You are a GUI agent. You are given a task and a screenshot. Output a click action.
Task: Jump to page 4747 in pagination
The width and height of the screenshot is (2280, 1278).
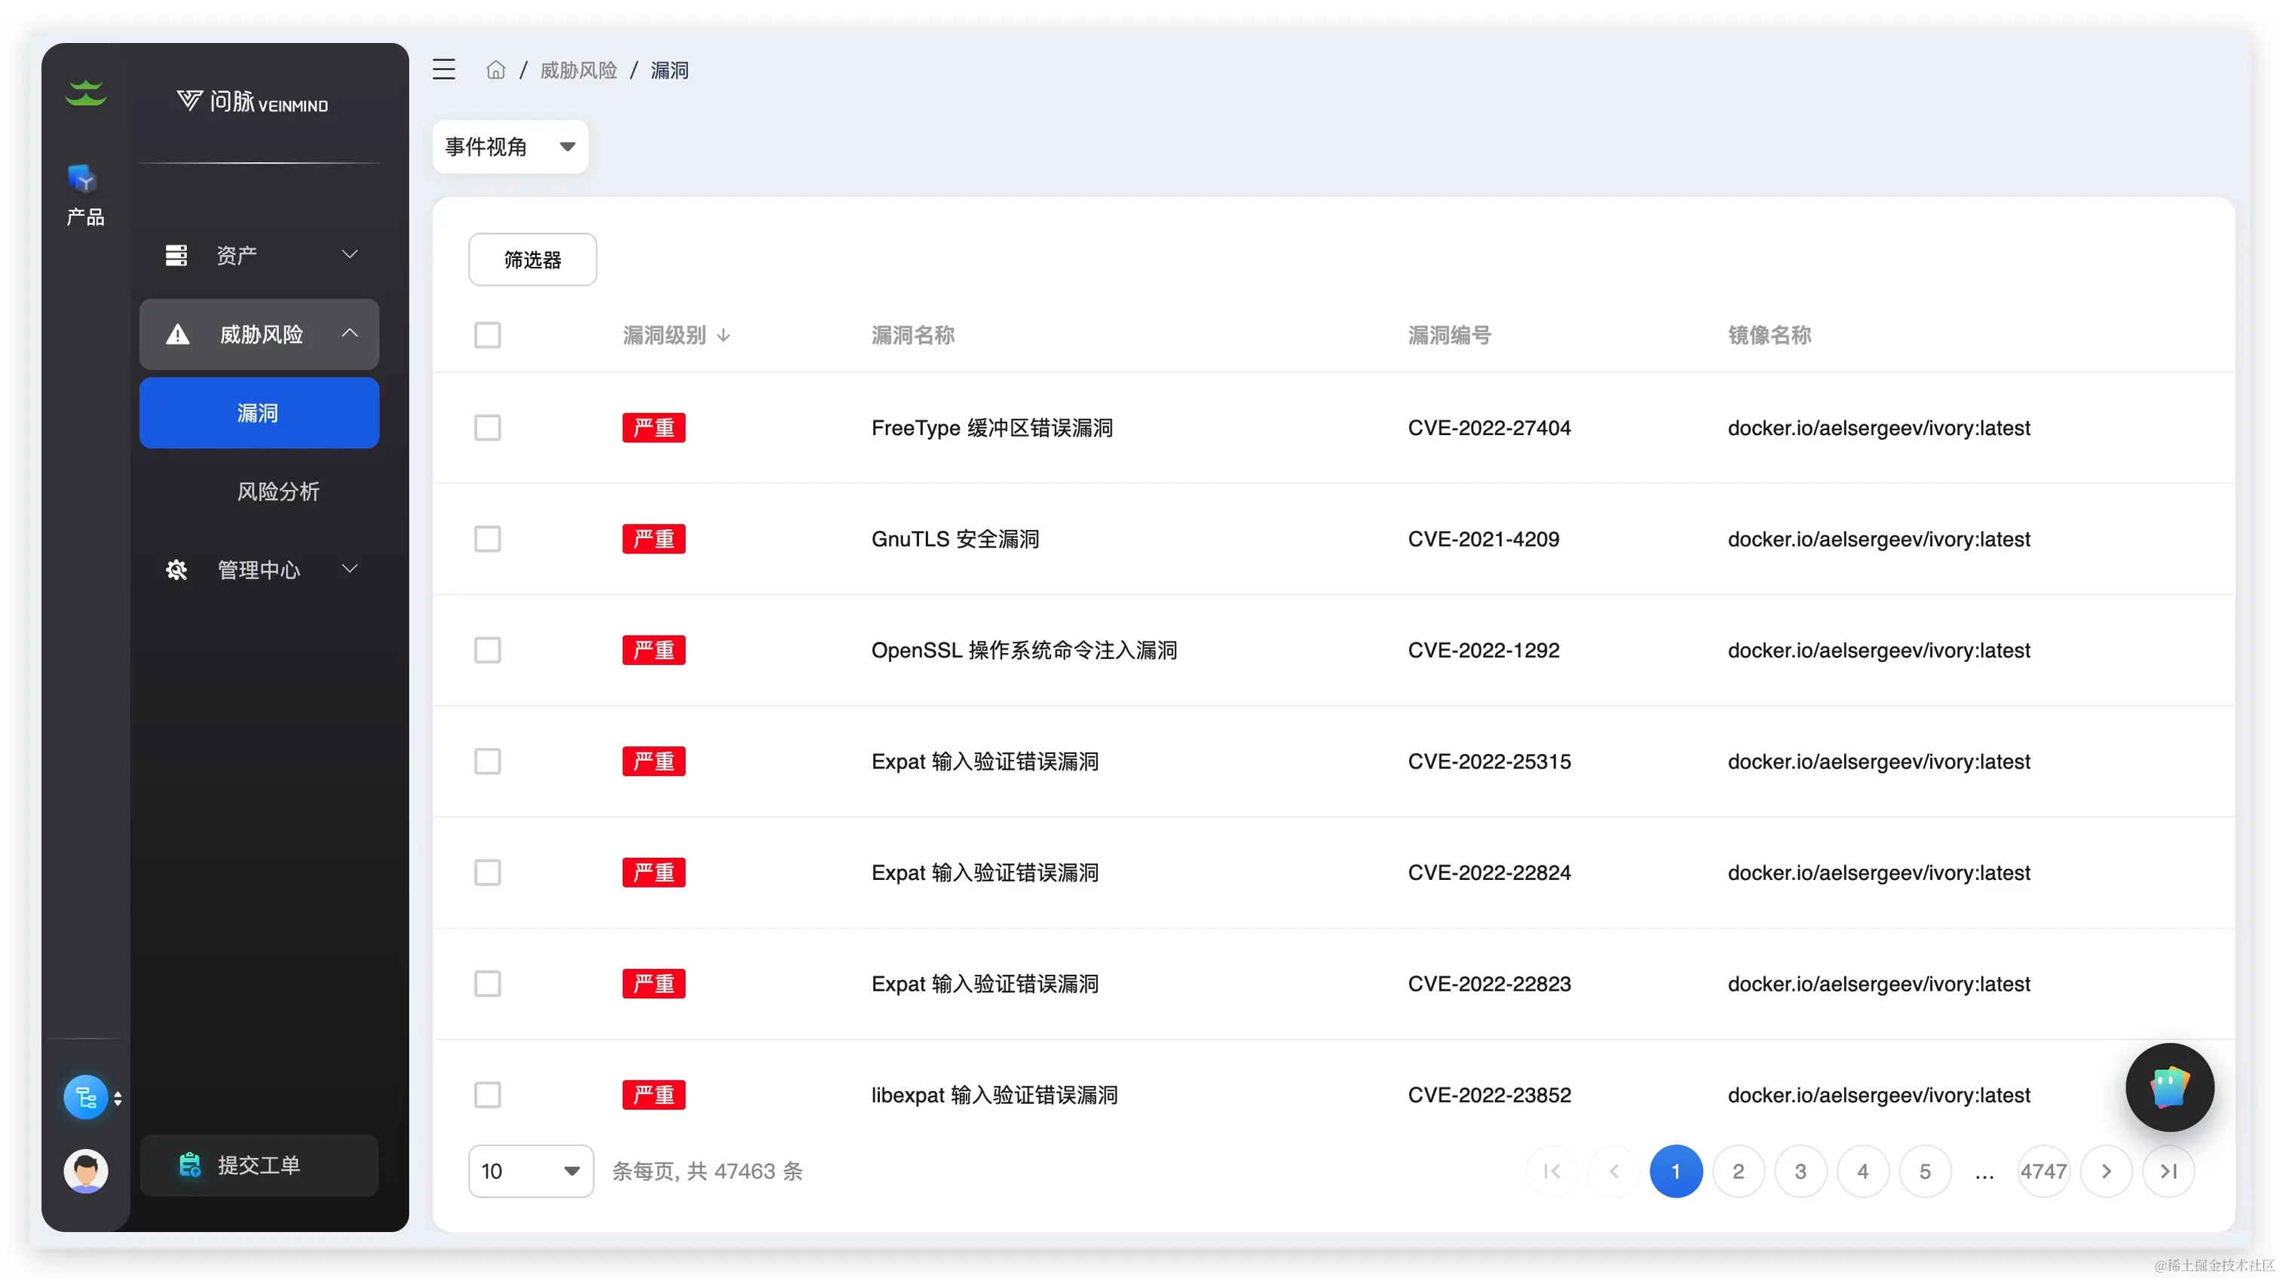coord(2044,1170)
